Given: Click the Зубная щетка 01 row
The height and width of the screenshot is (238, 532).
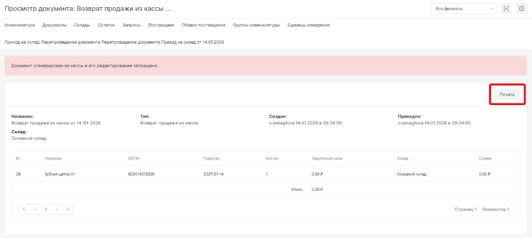Looking at the screenshot, I should (60, 174).
